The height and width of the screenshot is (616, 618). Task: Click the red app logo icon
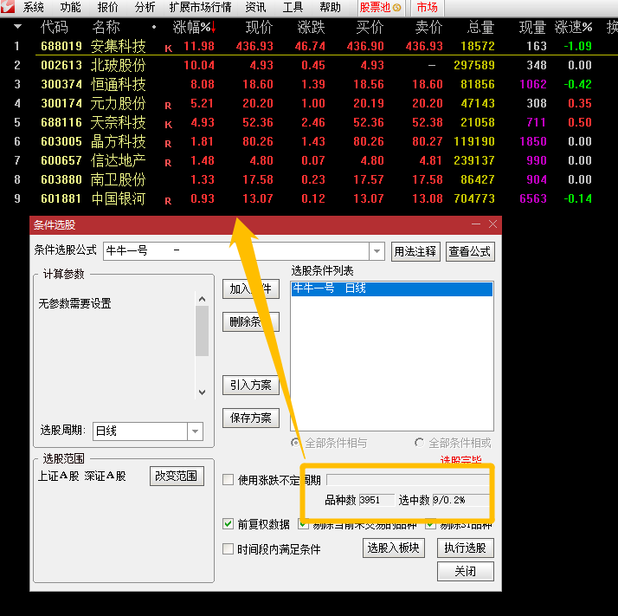pyautogui.click(x=7, y=6)
